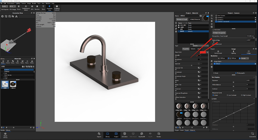This screenshot has height=140, width=258.
Task: Click the Material Graph button
Action: tap(182, 19)
